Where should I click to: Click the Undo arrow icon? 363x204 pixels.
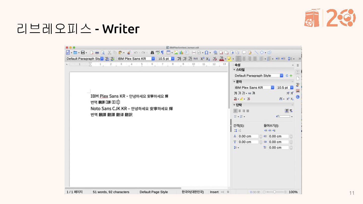point(136,53)
